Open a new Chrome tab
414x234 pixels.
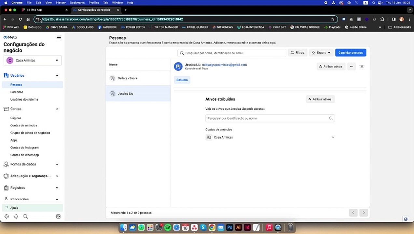[x=126, y=10]
